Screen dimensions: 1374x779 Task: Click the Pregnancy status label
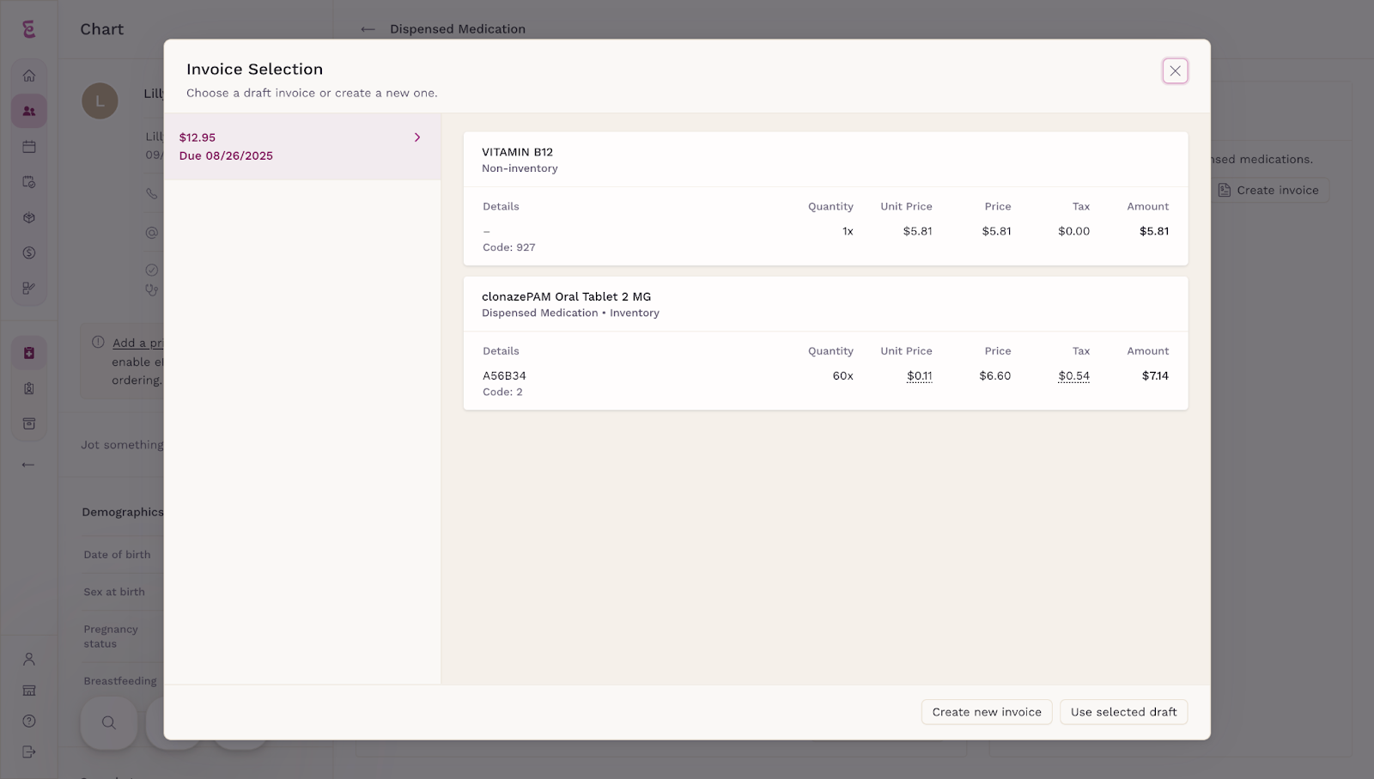111,636
